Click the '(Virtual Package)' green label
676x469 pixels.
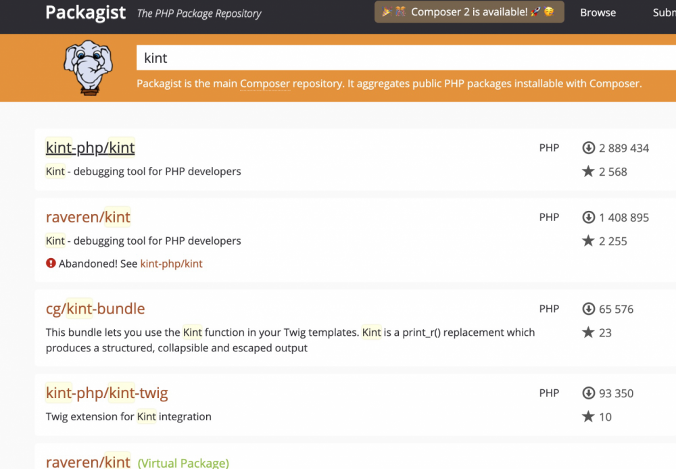tap(183, 463)
